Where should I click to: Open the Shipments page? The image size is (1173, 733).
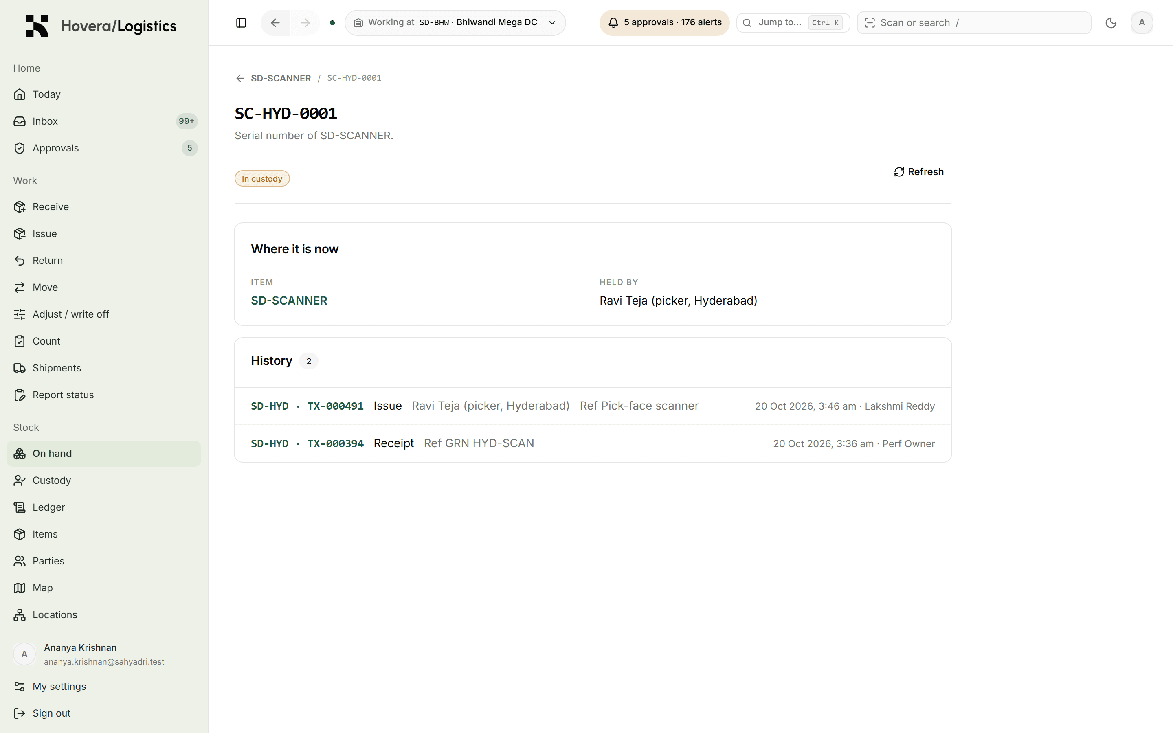click(x=104, y=368)
